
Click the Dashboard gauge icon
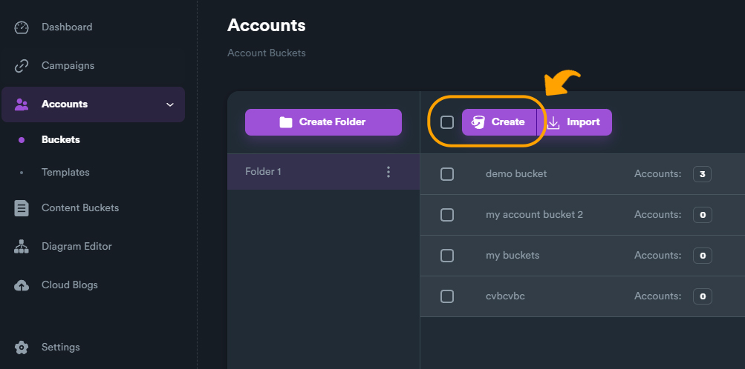pyautogui.click(x=22, y=27)
